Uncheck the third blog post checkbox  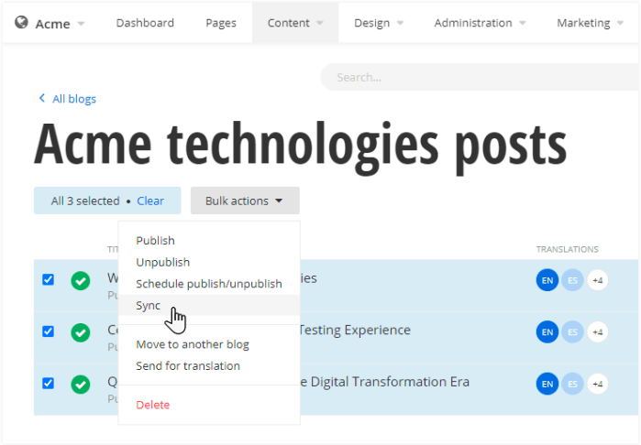tap(49, 384)
